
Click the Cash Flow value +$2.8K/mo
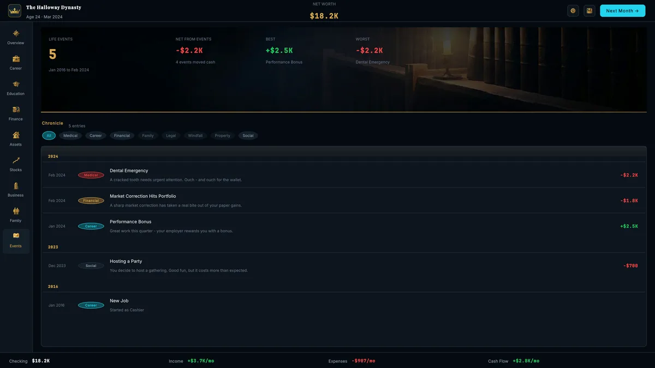coord(526,361)
